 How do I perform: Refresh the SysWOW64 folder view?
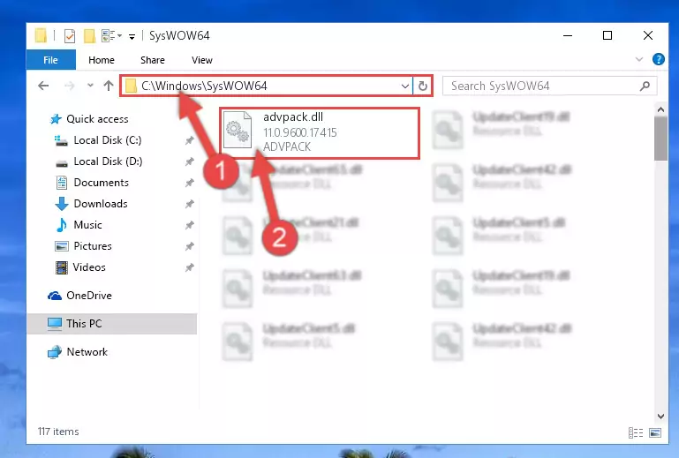pos(423,86)
